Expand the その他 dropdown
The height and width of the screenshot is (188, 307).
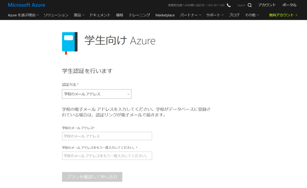coord(252,15)
